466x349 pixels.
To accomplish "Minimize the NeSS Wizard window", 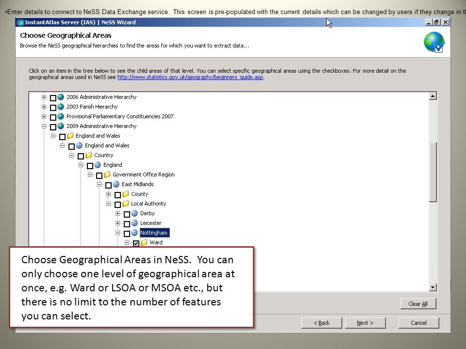I will (x=429, y=22).
